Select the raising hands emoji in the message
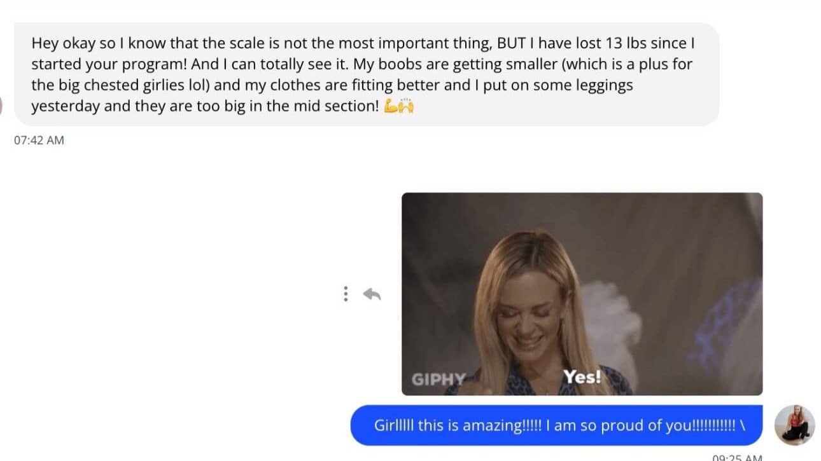The height and width of the screenshot is (461, 821). (407, 107)
